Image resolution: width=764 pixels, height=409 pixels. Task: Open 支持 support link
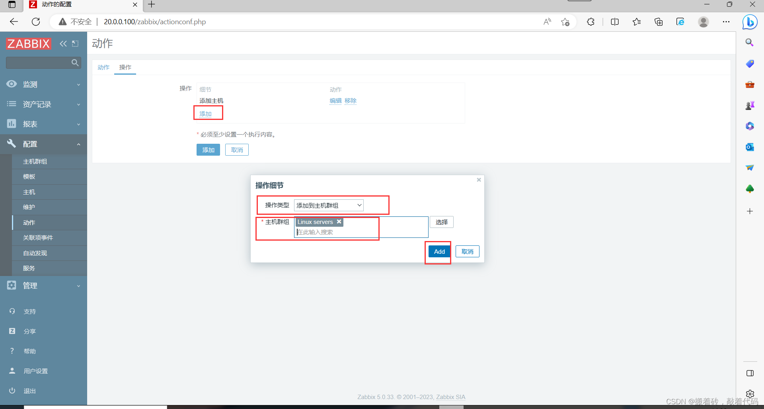click(29, 311)
